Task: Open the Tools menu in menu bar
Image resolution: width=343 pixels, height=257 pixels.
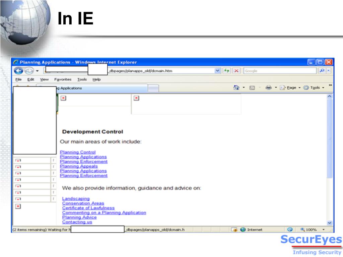Action: [82, 79]
